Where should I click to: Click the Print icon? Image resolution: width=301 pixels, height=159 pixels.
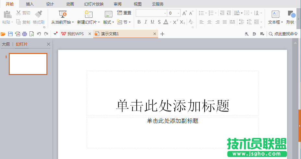25,34
